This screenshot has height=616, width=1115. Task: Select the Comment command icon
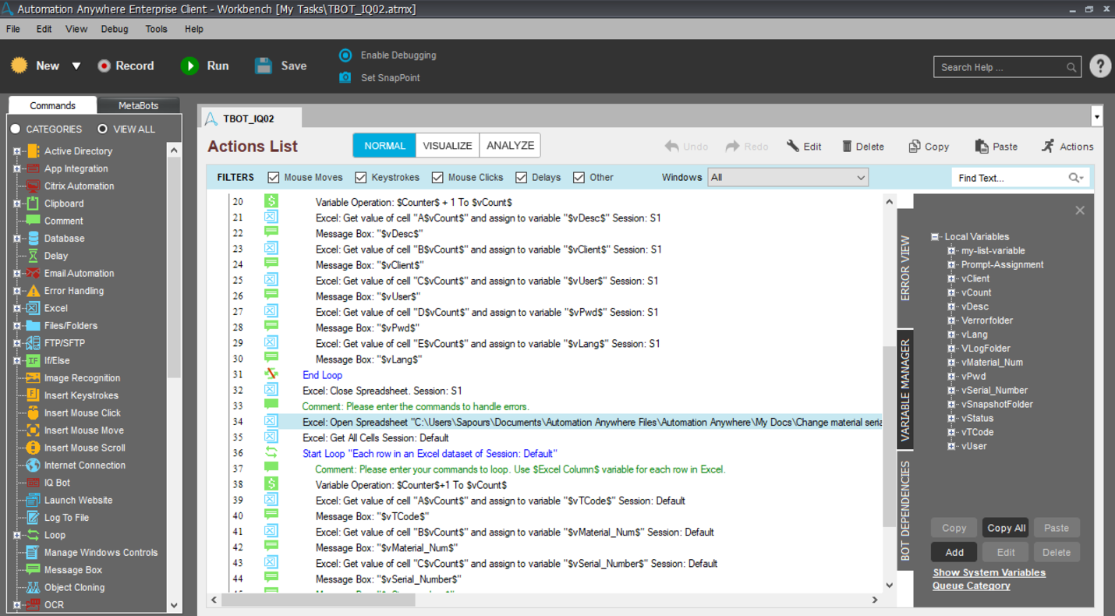tap(33, 221)
